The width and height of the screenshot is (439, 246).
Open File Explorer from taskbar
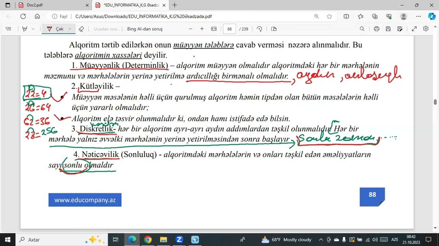point(164,240)
